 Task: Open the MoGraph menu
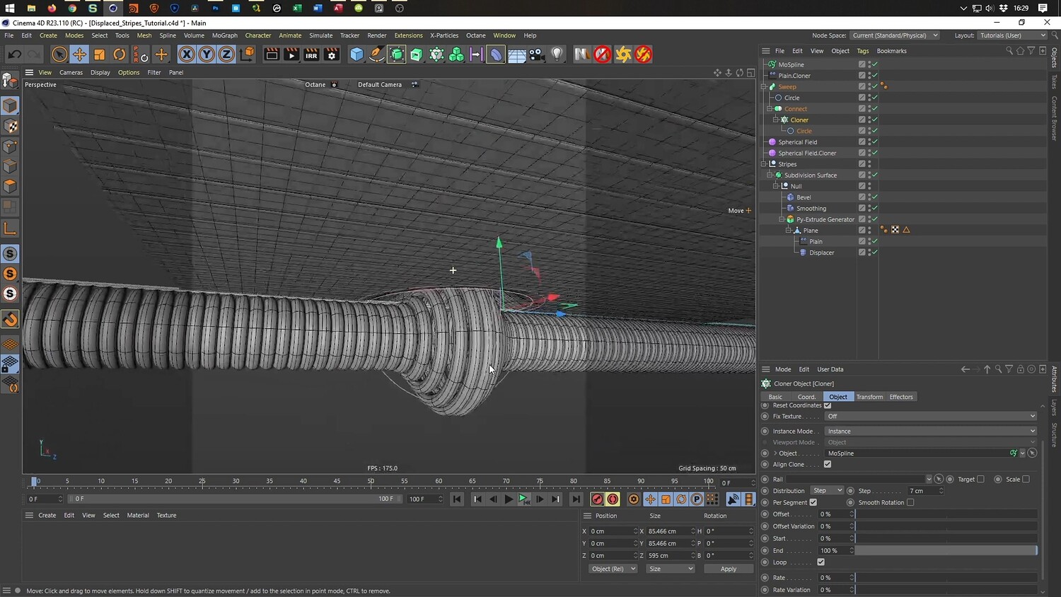(x=224, y=35)
